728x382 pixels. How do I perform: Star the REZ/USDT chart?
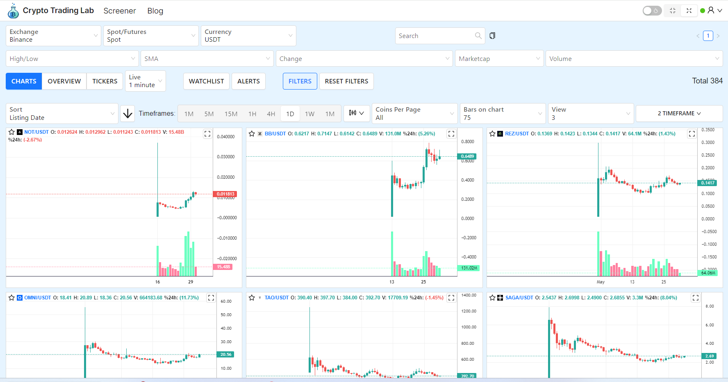pyautogui.click(x=492, y=134)
